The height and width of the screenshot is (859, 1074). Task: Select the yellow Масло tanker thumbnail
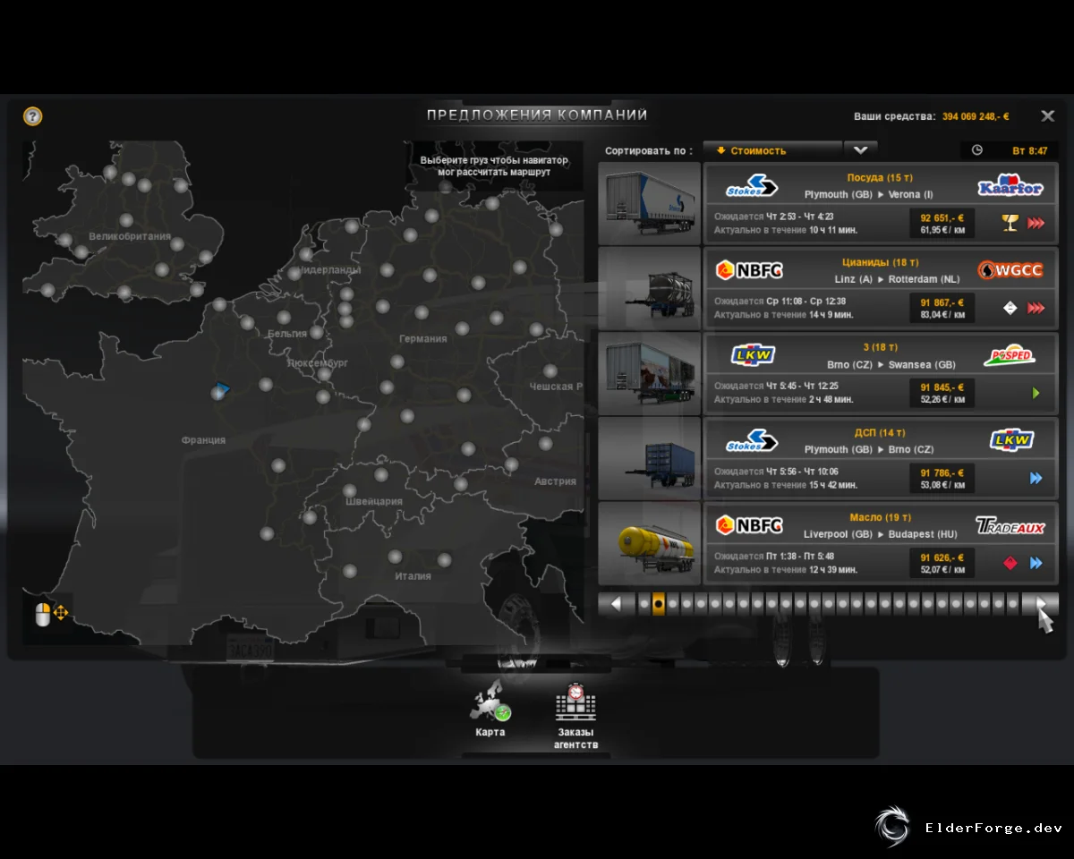point(650,543)
